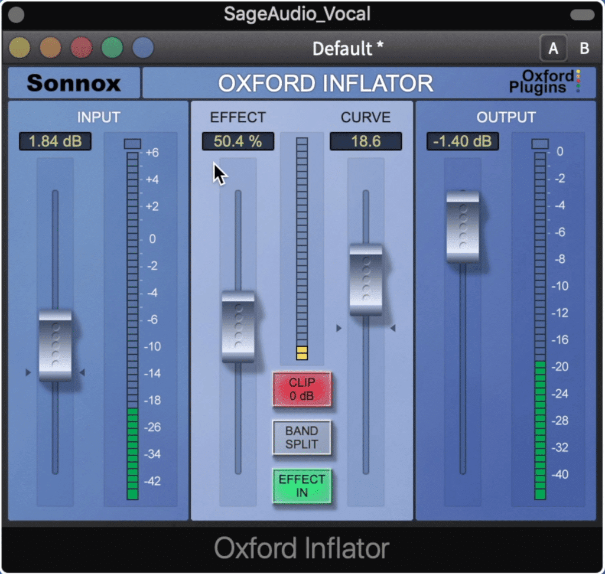This screenshot has height=574, width=605.
Task: Click the green preset color button
Action: click(x=112, y=48)
